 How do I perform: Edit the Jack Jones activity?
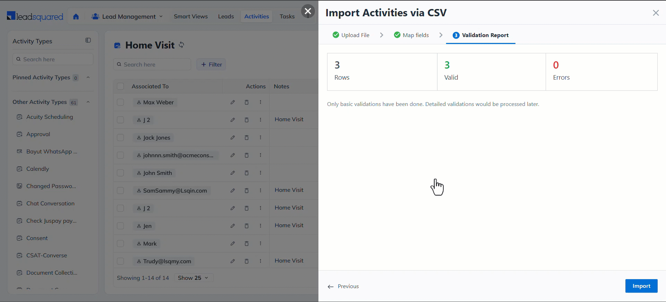233,137
